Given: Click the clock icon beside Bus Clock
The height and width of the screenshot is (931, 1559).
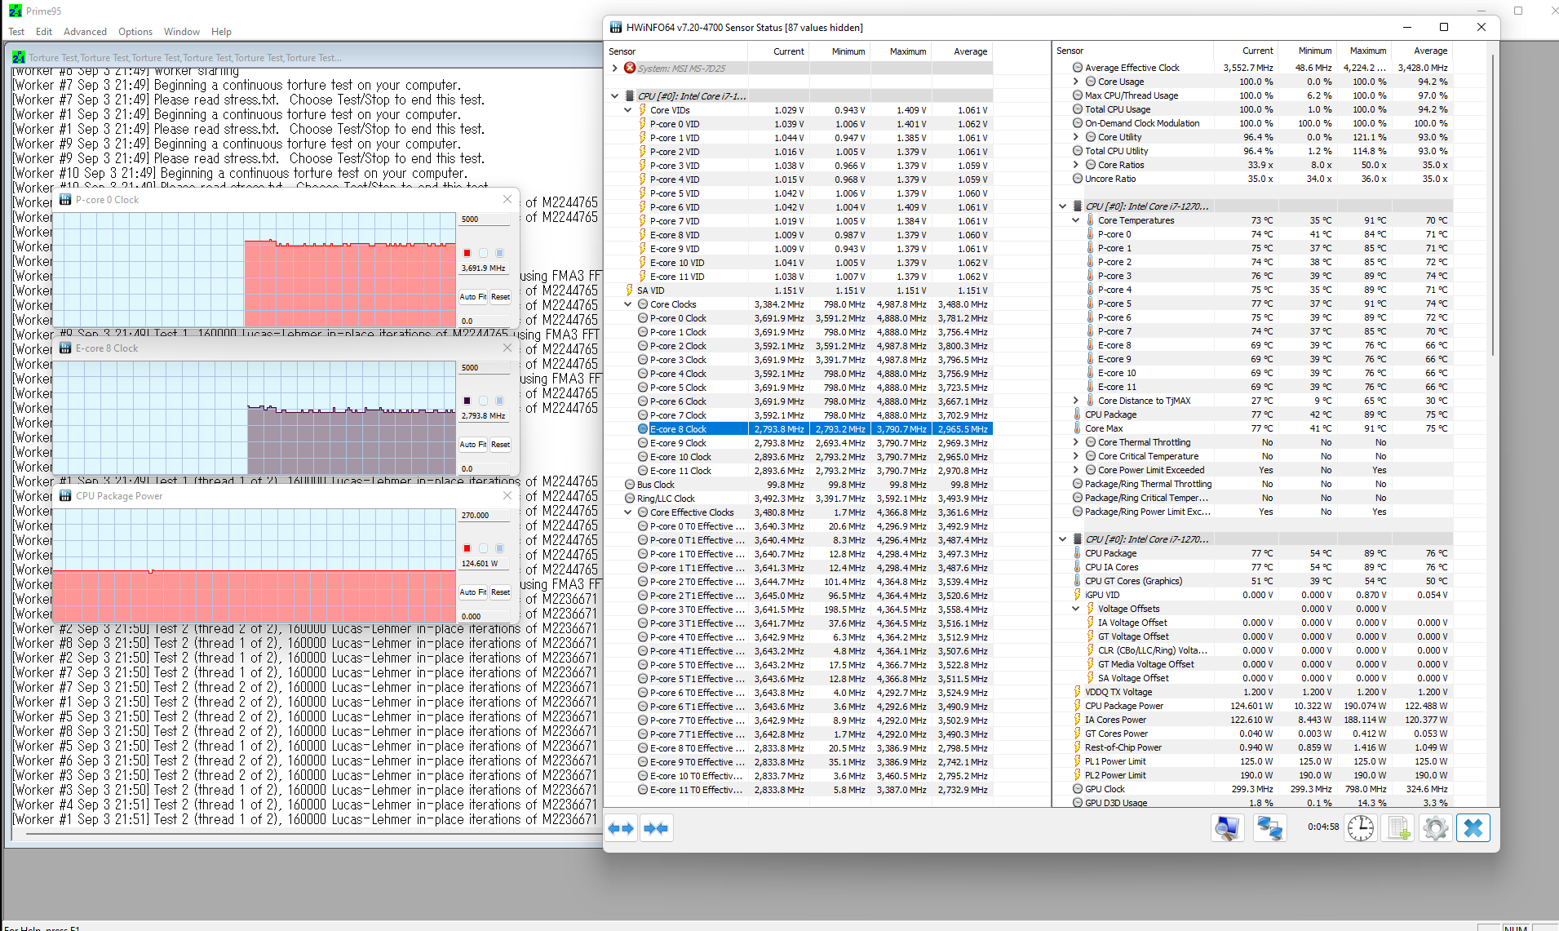Looking at the screenshot, I should point(630,484).
